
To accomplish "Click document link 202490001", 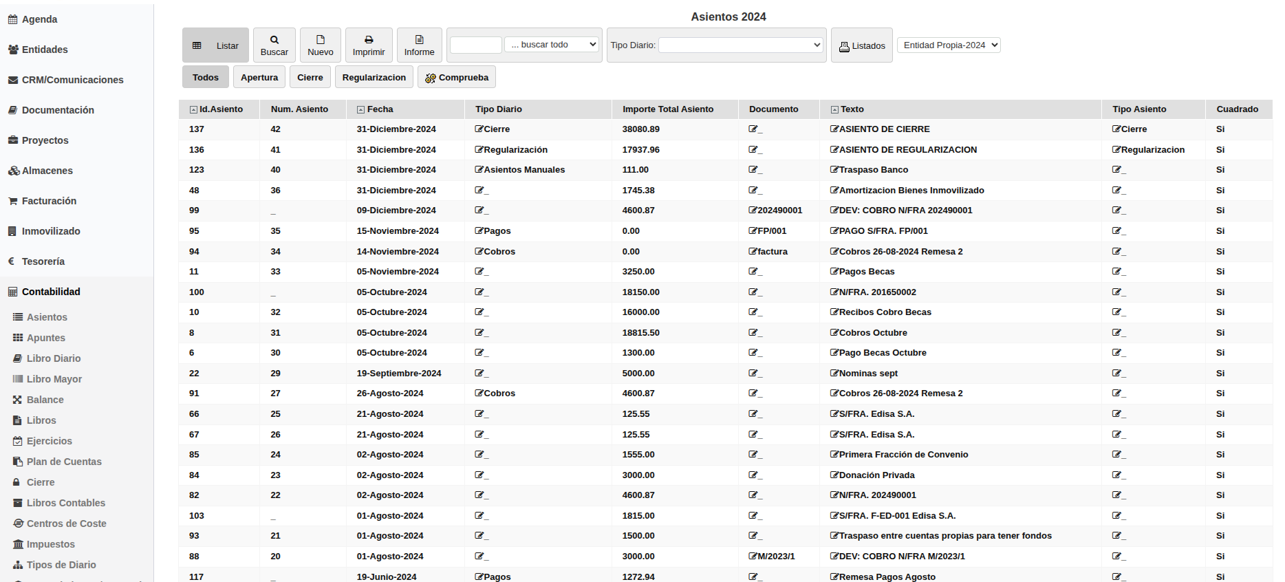I will pyautogui.click(x=779, y=211).
